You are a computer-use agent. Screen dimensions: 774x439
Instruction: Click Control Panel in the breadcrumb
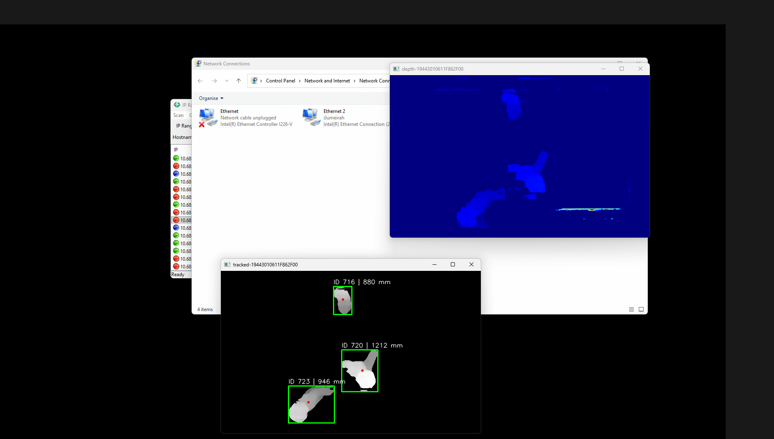(x=280, y=81)
